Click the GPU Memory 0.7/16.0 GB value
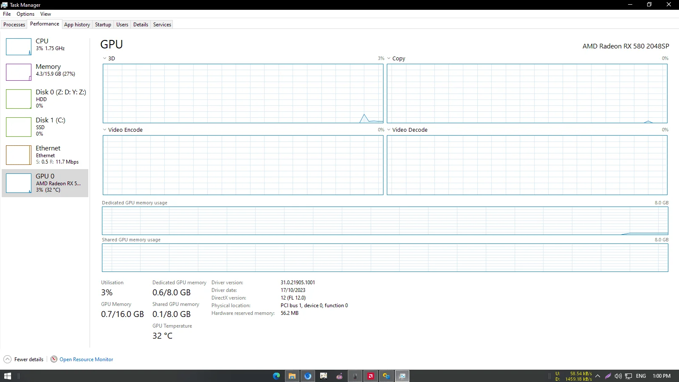The width and height of the screenshot is (679, 382). click(122, 314)
